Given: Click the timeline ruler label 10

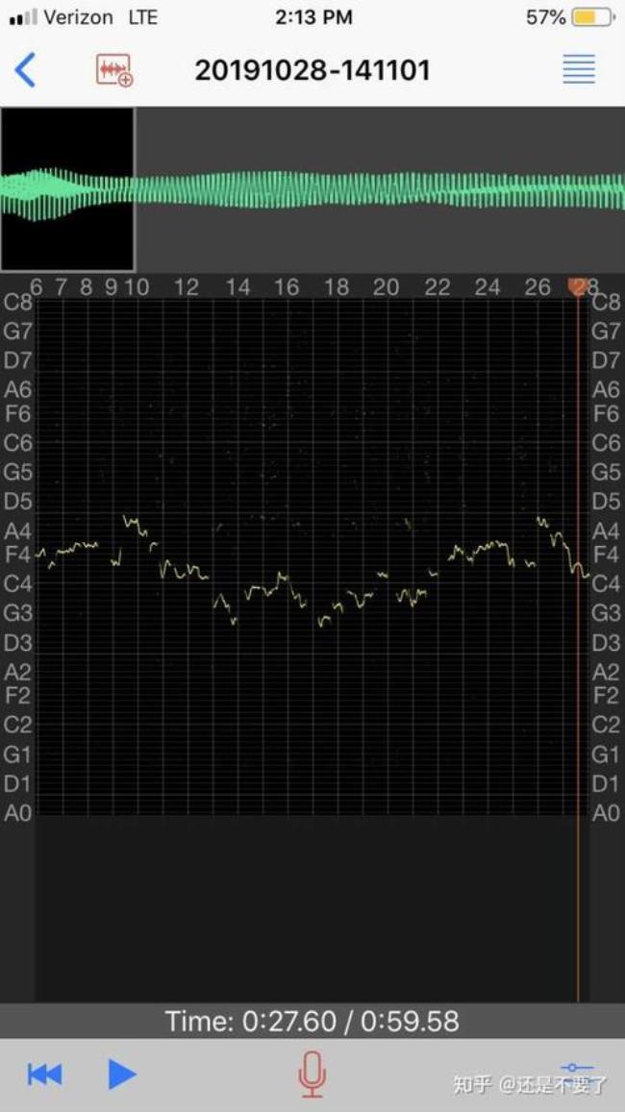Looking at the screenshot, I should click(x=137, y=287).
